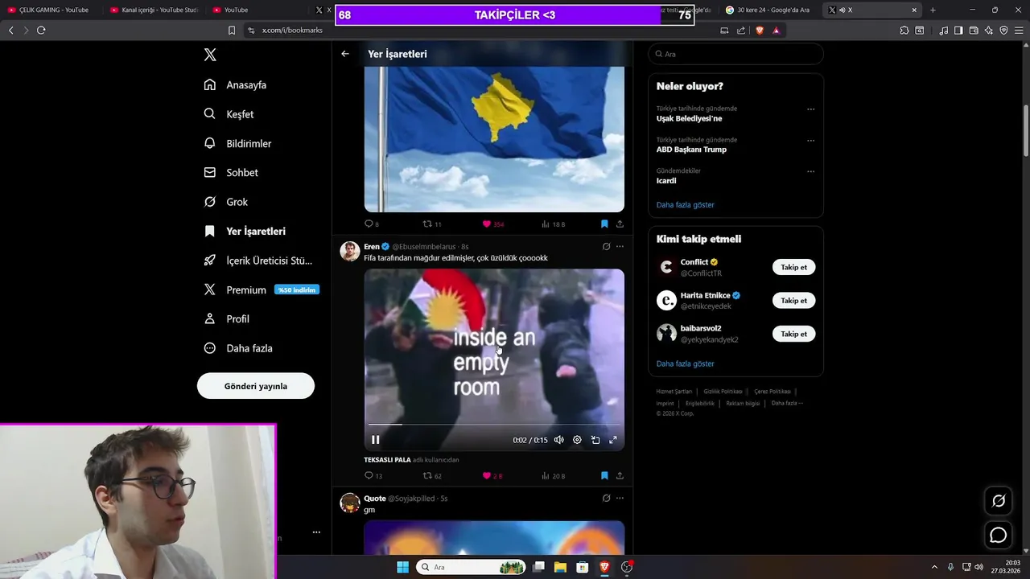This screenshot has width=1030, height=579.
Task: Open Bildirimler
Action: pyautogui.click(x=238, y=144)
